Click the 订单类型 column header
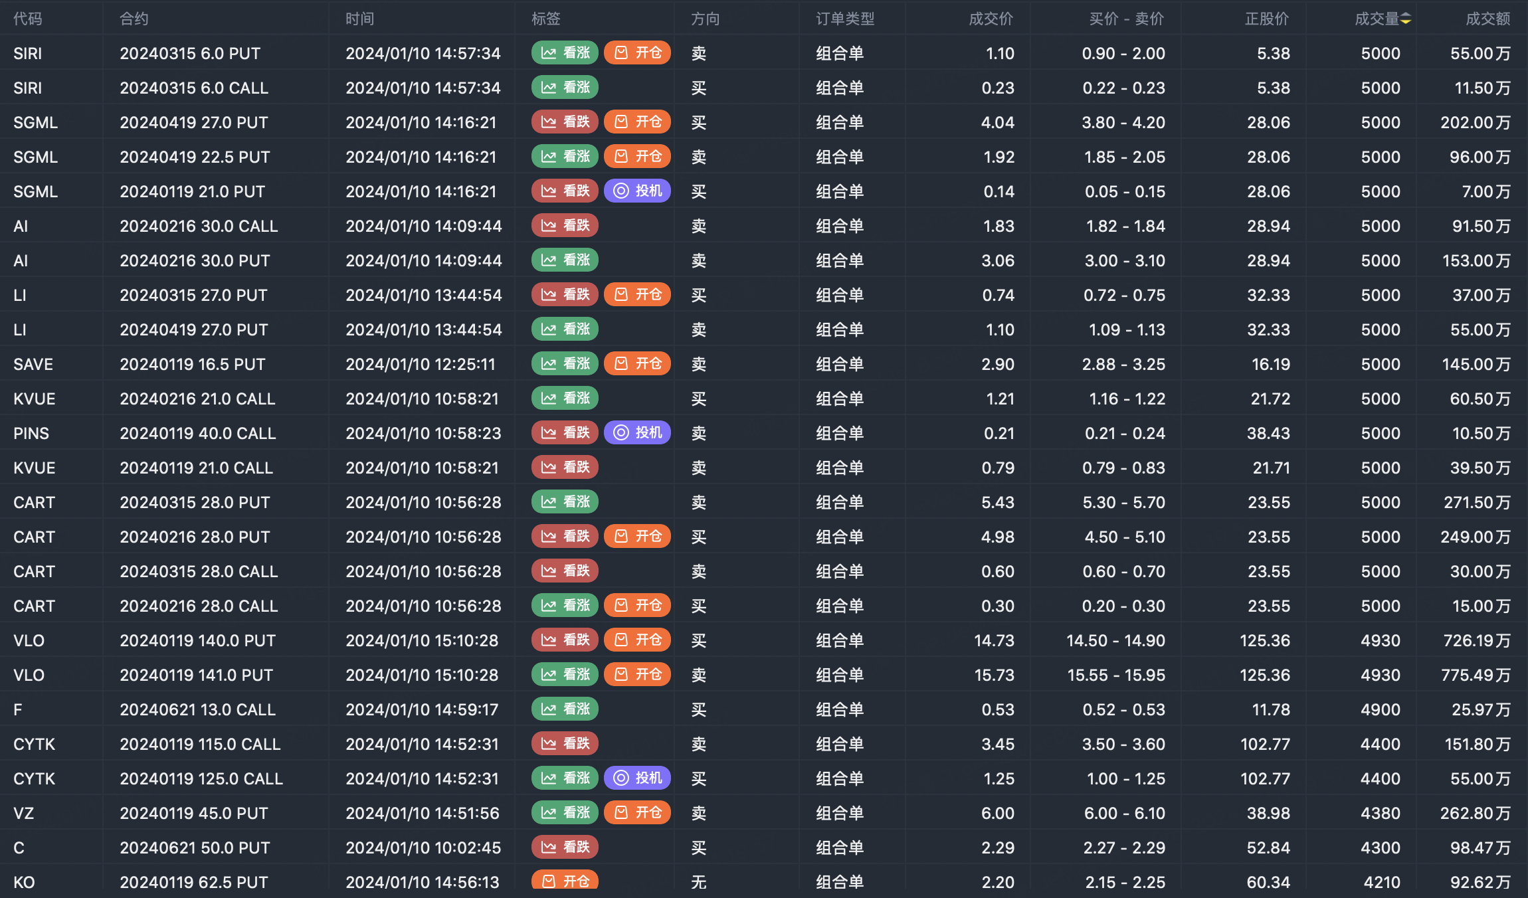Screen dimensions: 1528x898 click(x=845, y=19)
